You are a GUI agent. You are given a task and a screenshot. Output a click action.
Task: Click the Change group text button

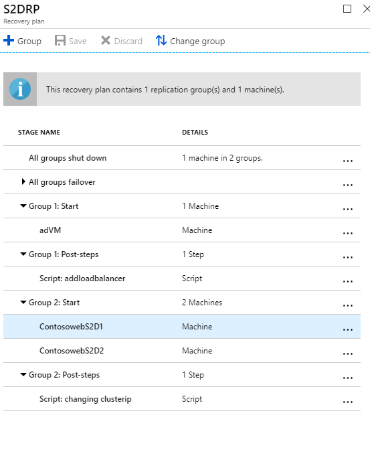pyautogui.click(x=197, y=41)
